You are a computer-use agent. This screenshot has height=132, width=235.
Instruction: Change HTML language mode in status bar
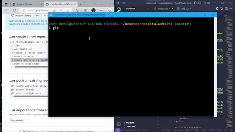(x=203, y=131)
